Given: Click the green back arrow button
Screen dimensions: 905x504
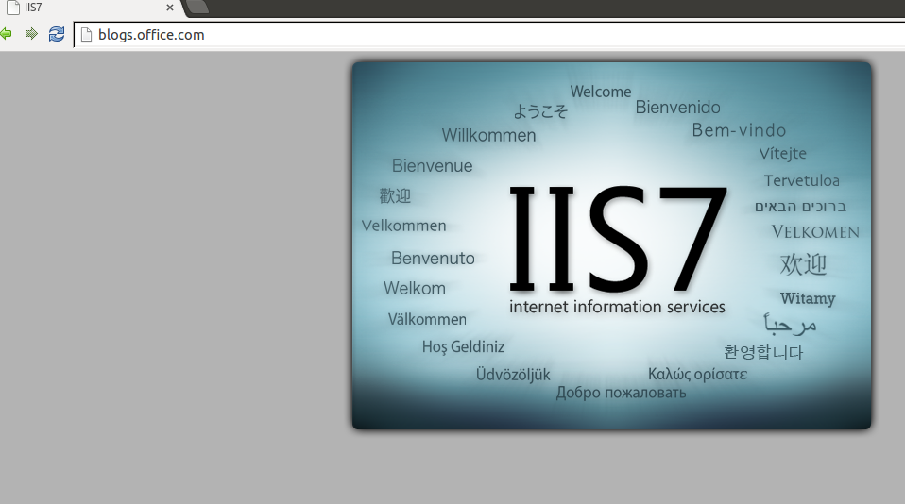Looking at the screenshot, I should [x=6, y=34].
